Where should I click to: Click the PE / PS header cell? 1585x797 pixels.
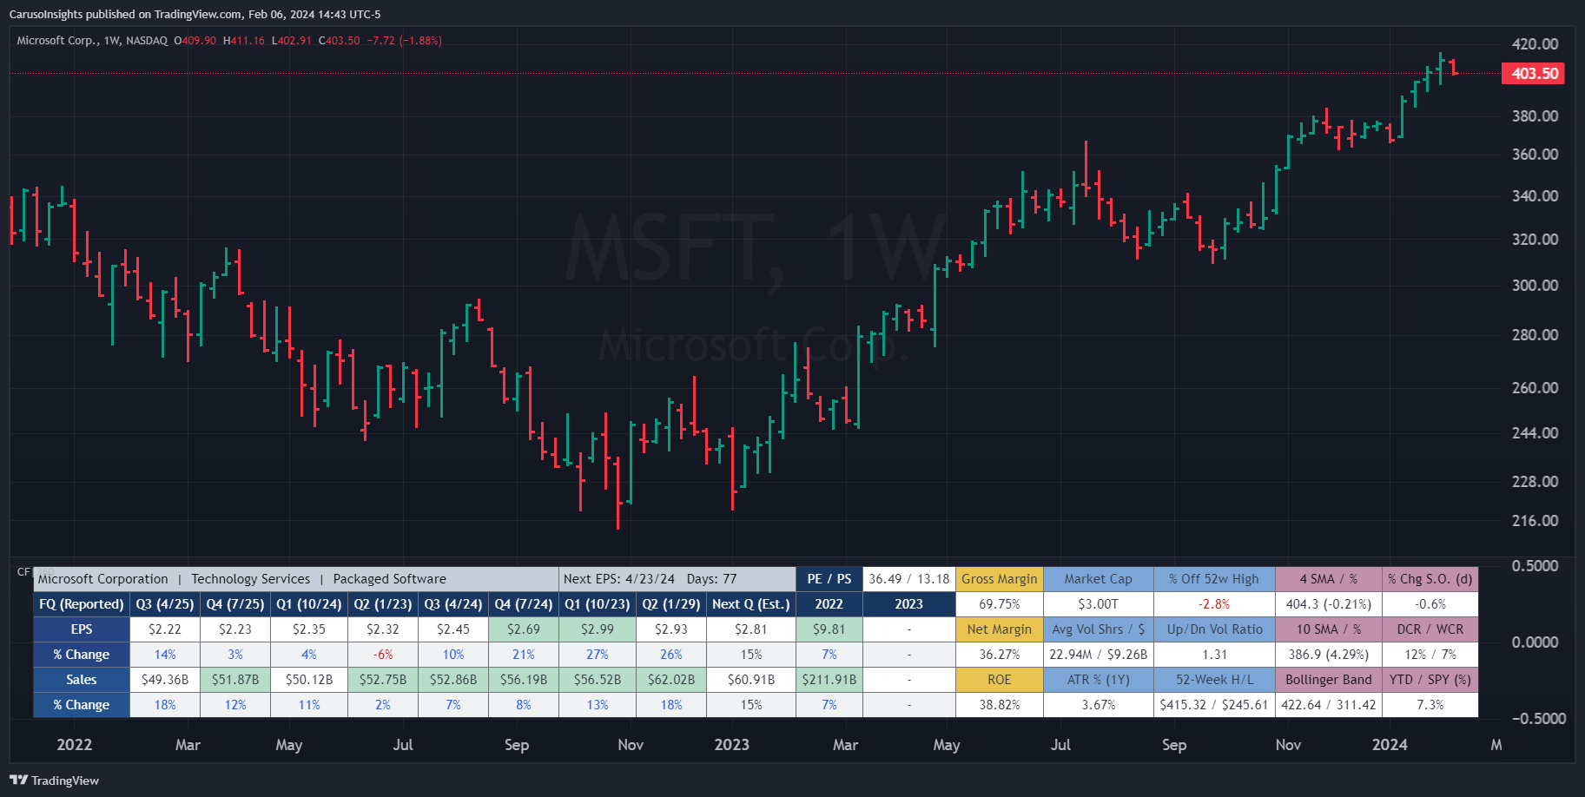coord(829,579)
